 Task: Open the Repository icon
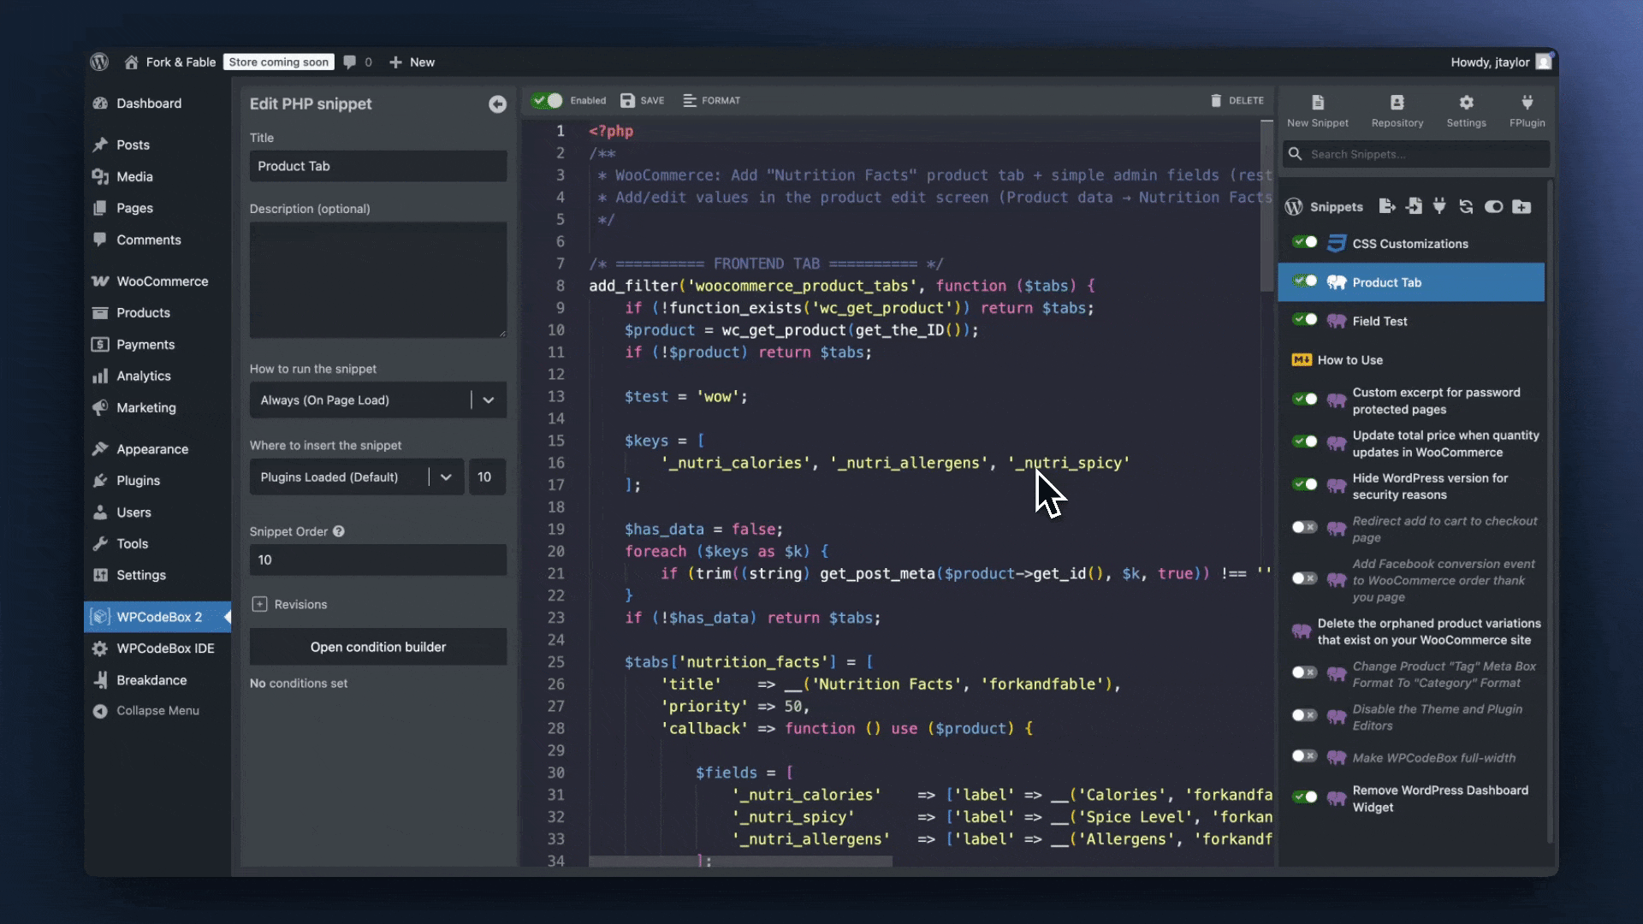click(1397, 102)
